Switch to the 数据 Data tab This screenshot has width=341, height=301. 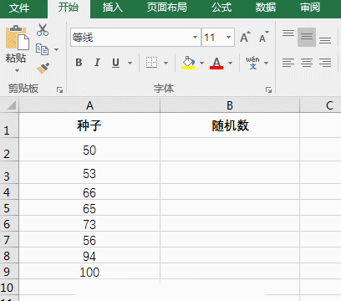pos(266,8)
